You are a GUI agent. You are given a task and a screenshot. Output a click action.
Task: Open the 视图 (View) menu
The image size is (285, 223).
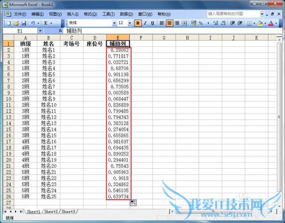coord(55,14)
